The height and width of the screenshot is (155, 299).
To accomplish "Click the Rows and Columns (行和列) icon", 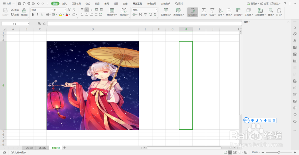I will click(x=238, y=10).
